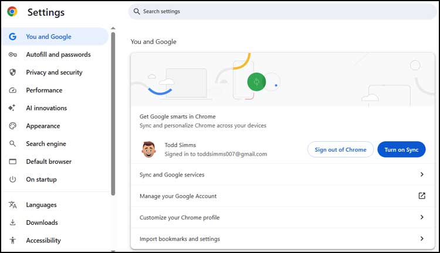Click Signed in to toddsimms007@gmail.com text
This screenshot has width=440, height=253.
[216, 154]
